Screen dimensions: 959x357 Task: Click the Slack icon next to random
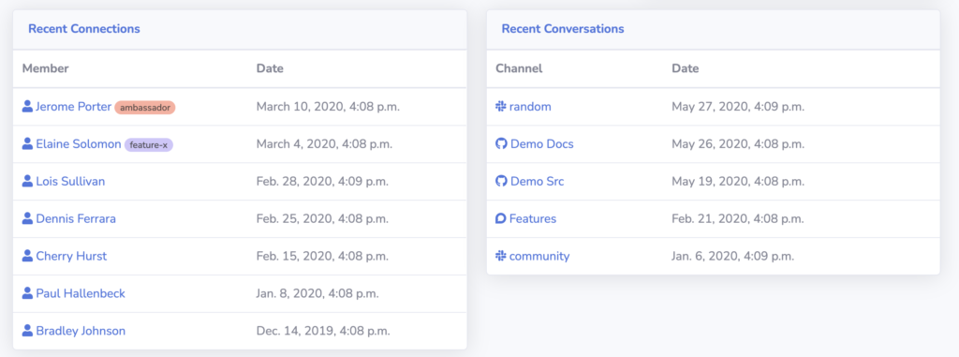click(x=501, y=107)
